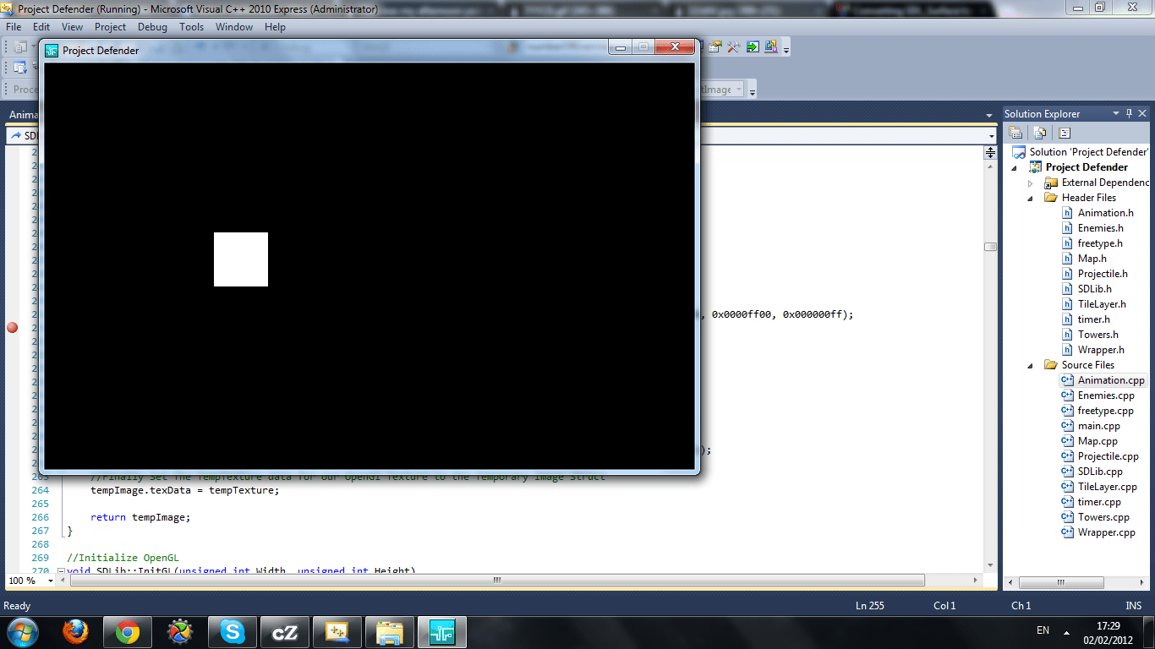Collapse the Header Files folder

click(x=1028, y=197)
